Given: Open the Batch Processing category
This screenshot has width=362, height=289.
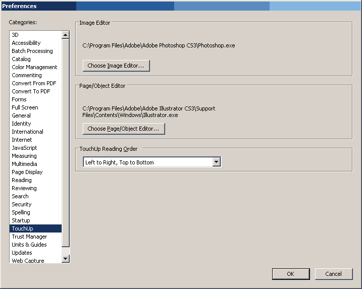Looking at the screenshot, I should pyautogui.click(x=35, y=51).
